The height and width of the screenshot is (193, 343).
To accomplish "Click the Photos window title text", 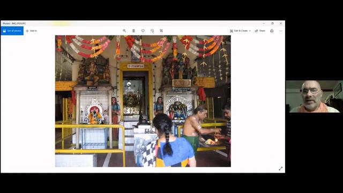I will (x=14, y=24).
